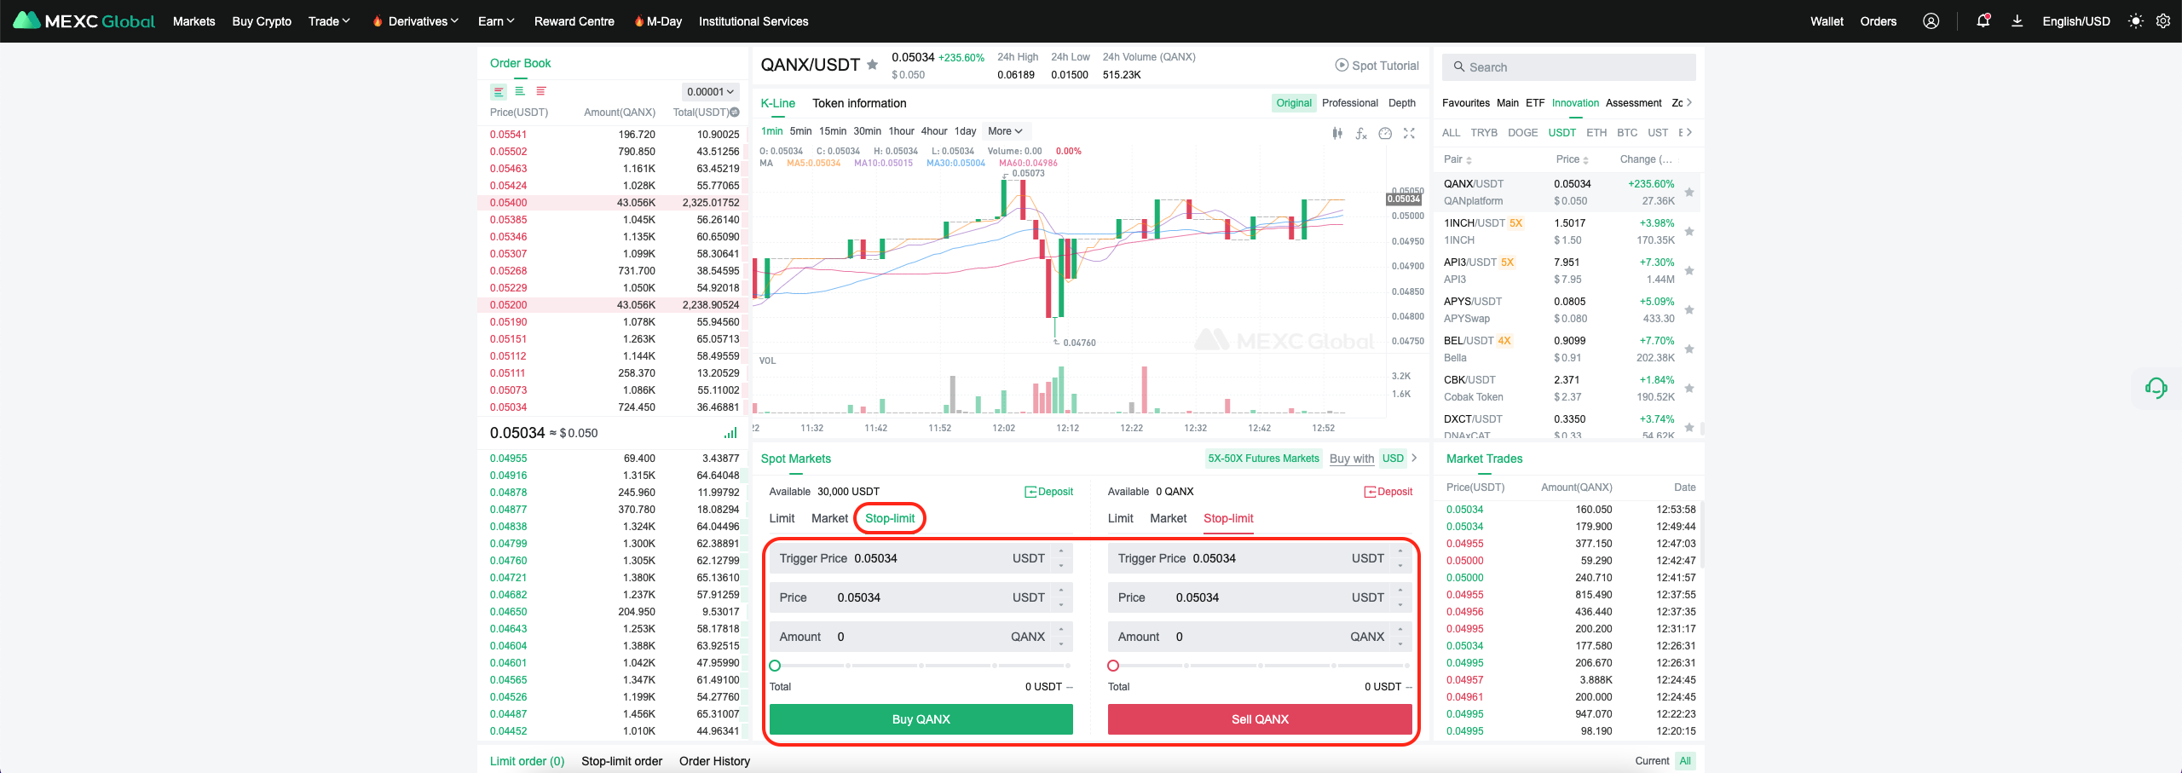Click the gauge icon above the chart

[1385, 133]
